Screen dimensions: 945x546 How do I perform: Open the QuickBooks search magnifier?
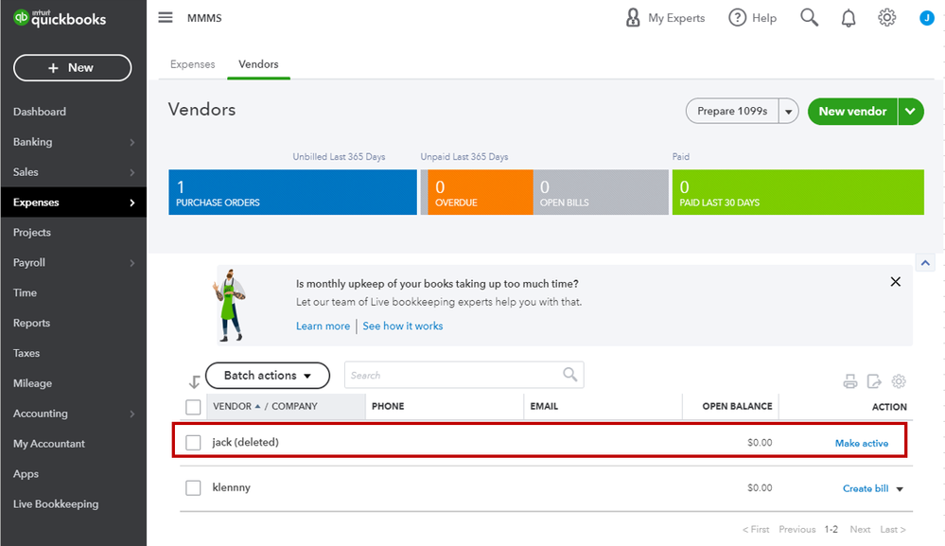pos(809,17)
